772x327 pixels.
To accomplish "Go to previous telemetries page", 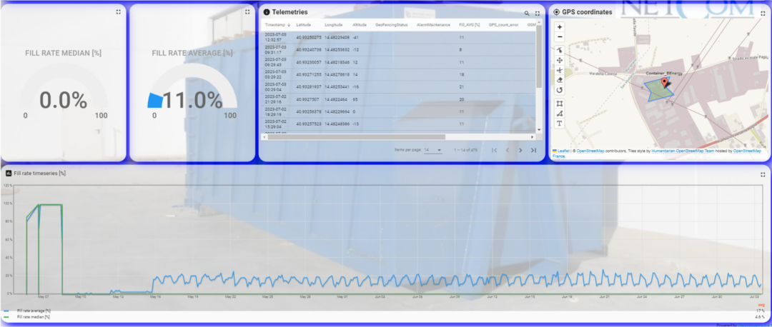I will (508, 150).
